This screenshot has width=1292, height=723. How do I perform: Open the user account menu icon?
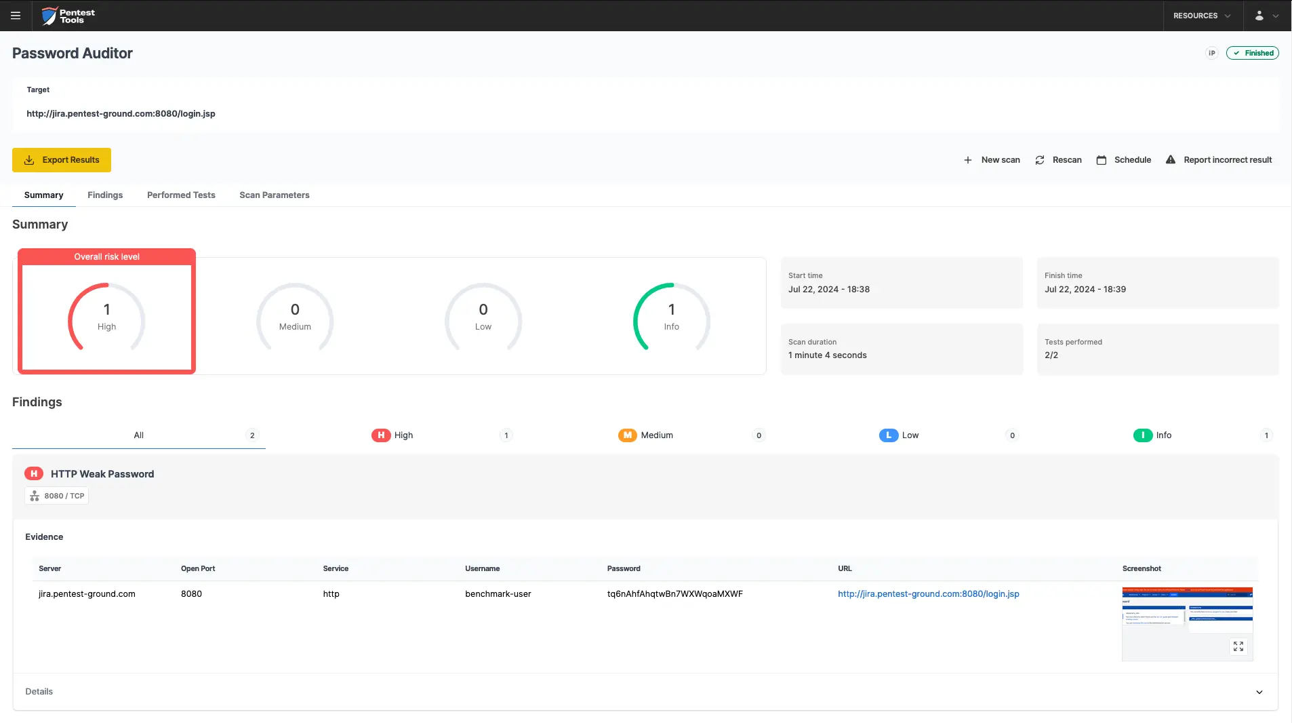click(1259, 16)
